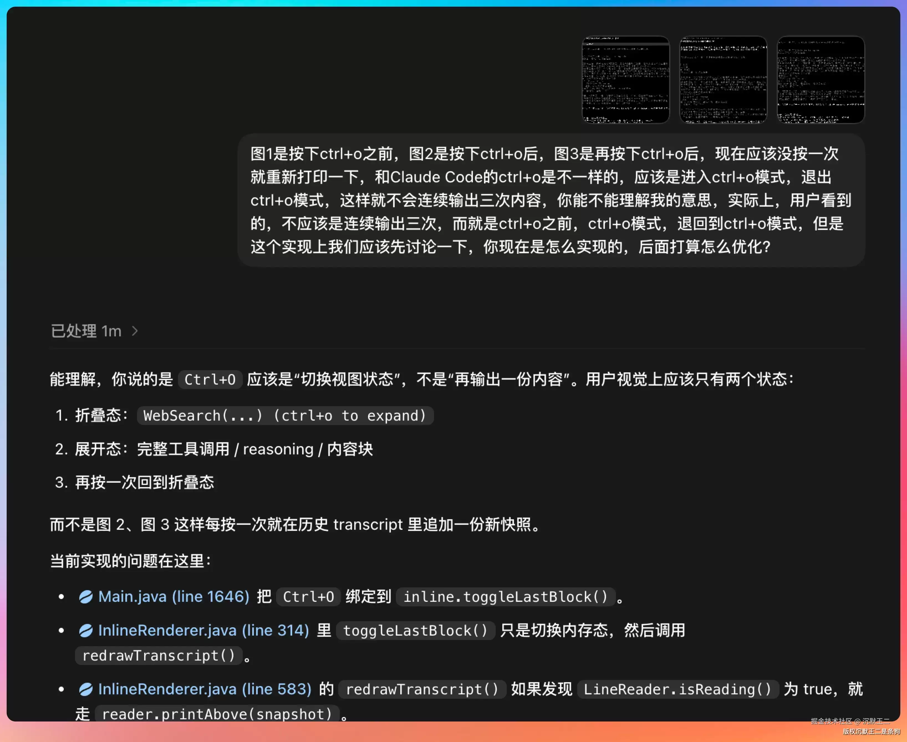Click the 已处理 1m status label
Image resolution: width=907 pixels, height=742 pixels.
point(86,331)
